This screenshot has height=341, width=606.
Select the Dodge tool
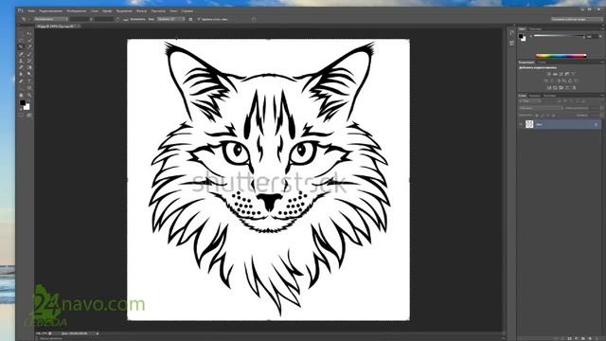click(29, 74)
